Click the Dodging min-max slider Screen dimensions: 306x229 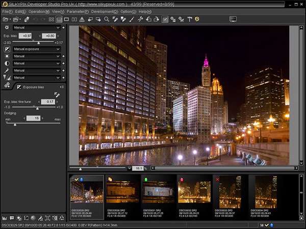(x=33, y=124)
